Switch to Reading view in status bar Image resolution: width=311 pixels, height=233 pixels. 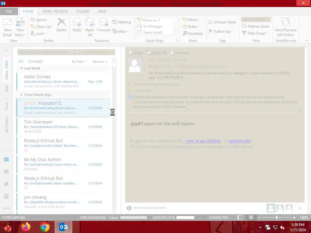pos(251,217)
